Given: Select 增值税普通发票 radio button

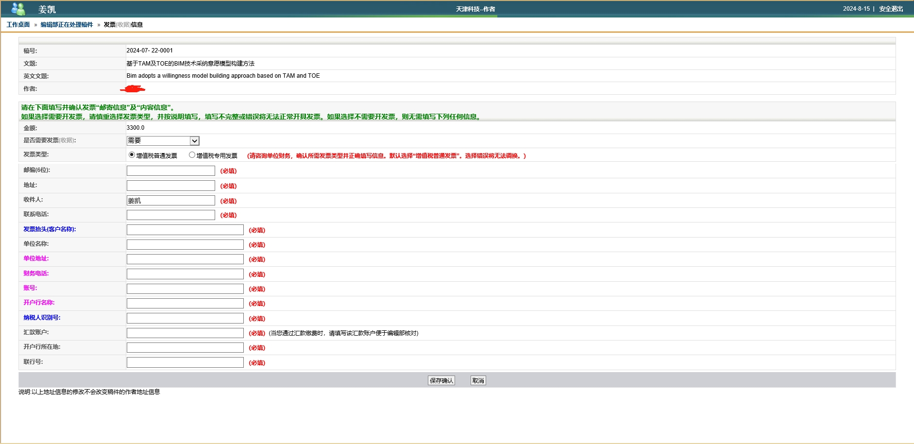Looking at the screenshot, I should tap(132, 155).
